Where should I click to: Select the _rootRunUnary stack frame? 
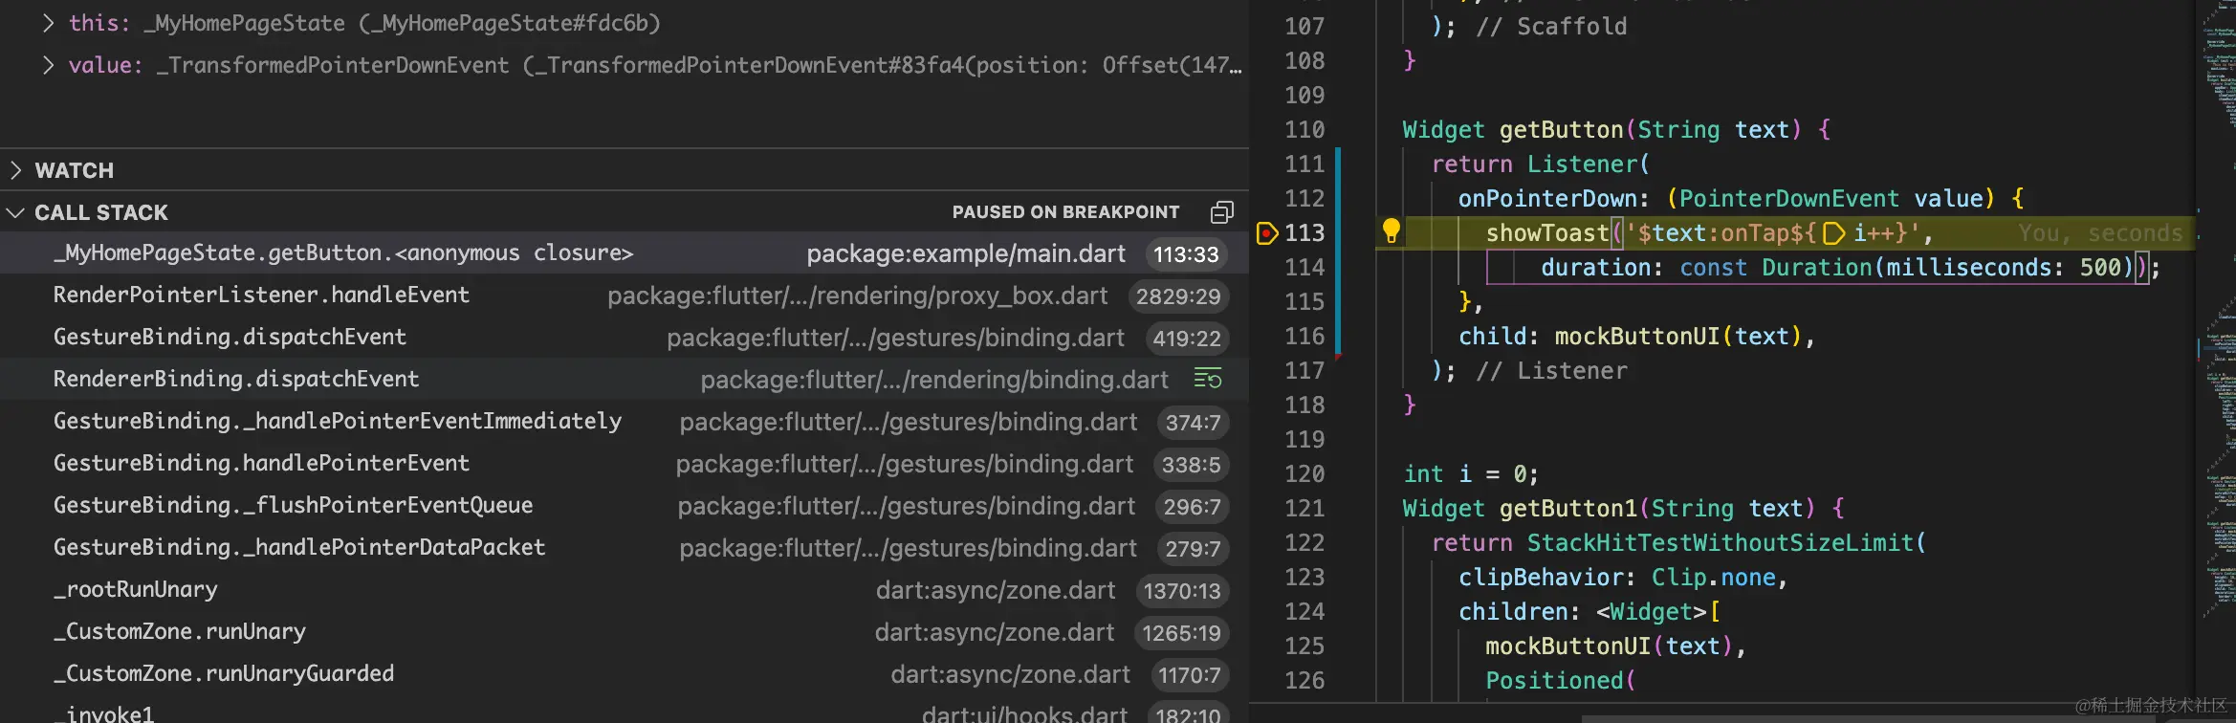pos(625,589)
